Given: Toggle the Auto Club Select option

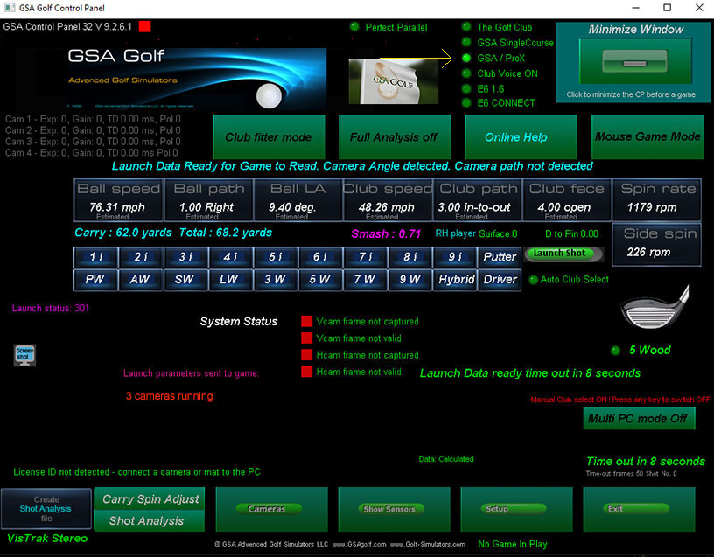Looking at the screenshot, I should 533,280.
